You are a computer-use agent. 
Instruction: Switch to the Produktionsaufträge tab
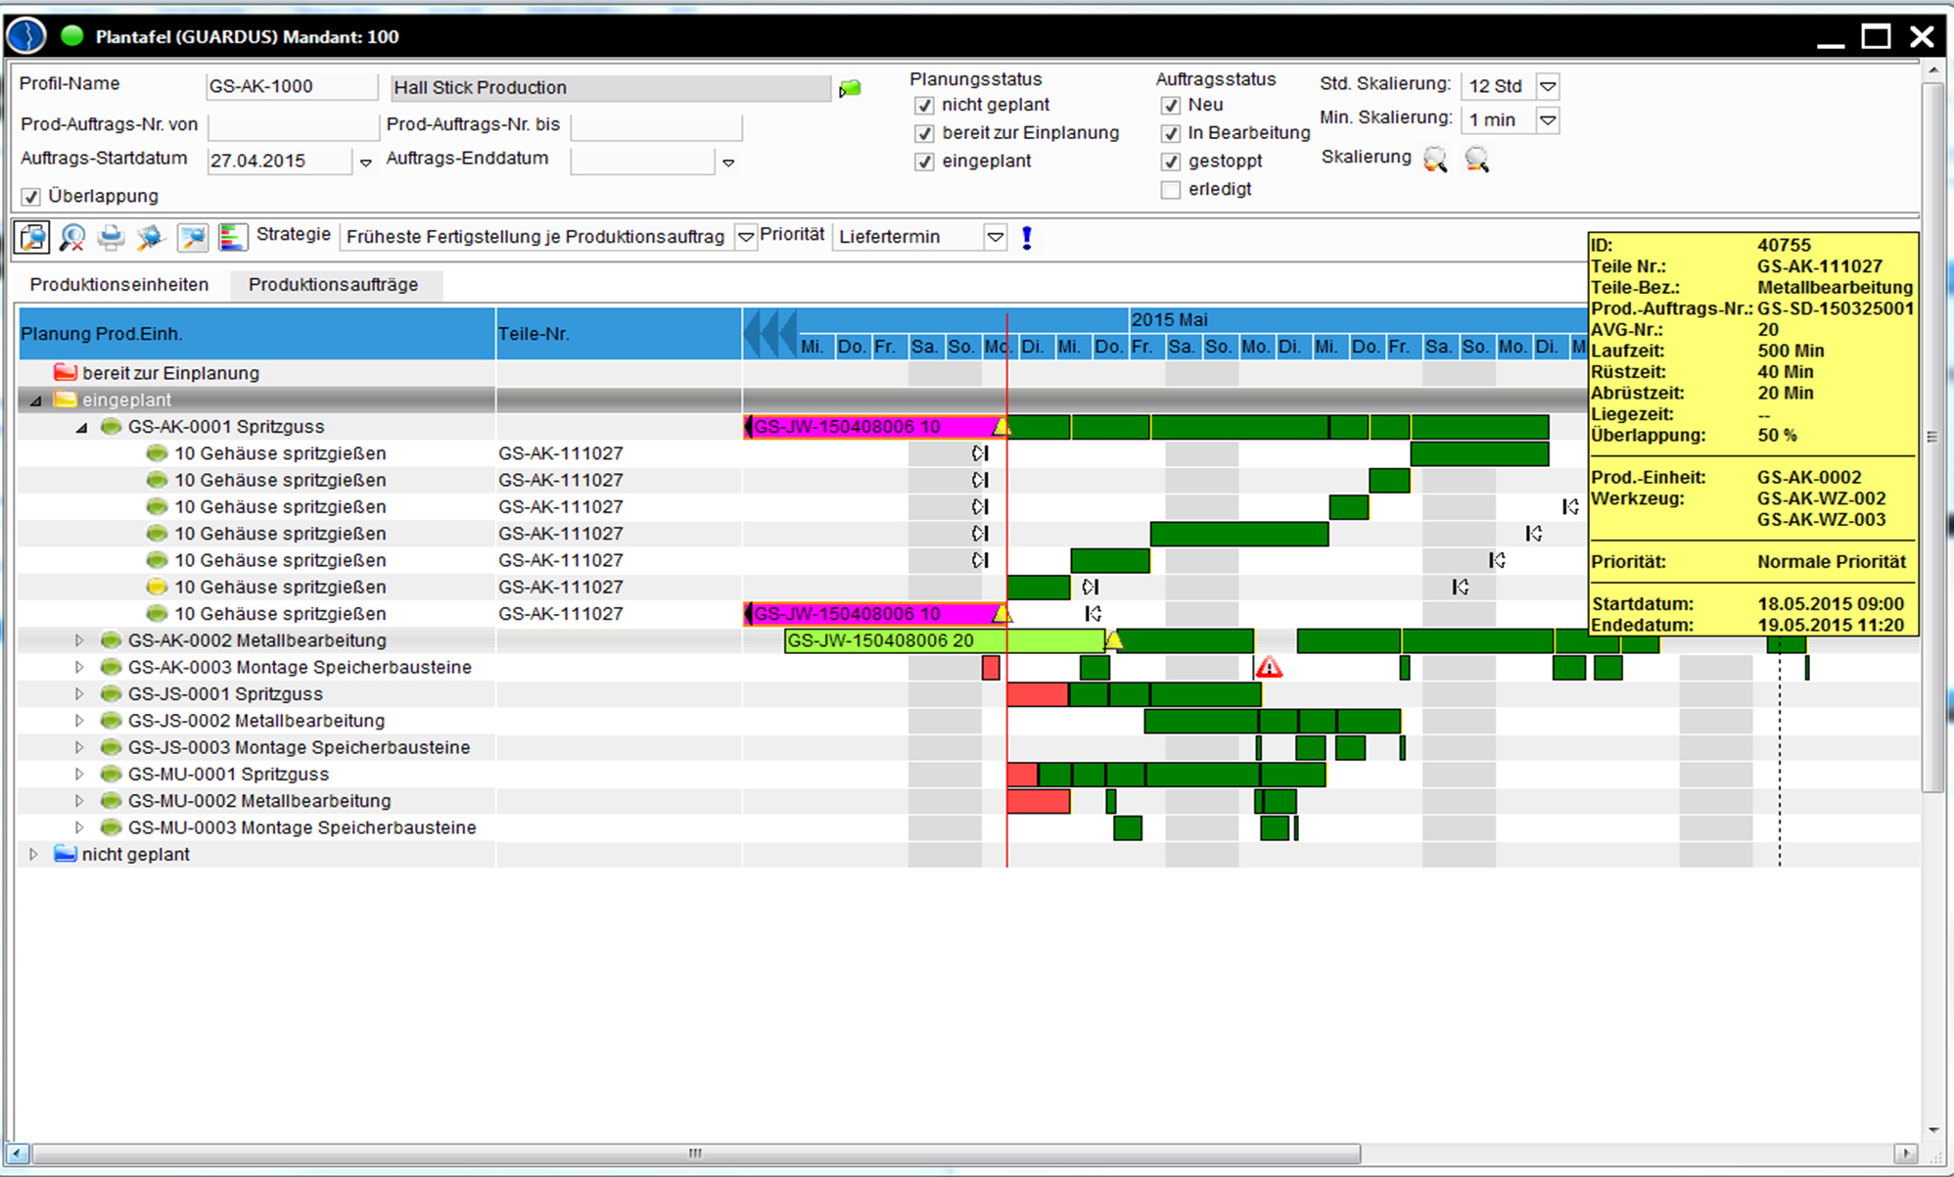point(333,285)
